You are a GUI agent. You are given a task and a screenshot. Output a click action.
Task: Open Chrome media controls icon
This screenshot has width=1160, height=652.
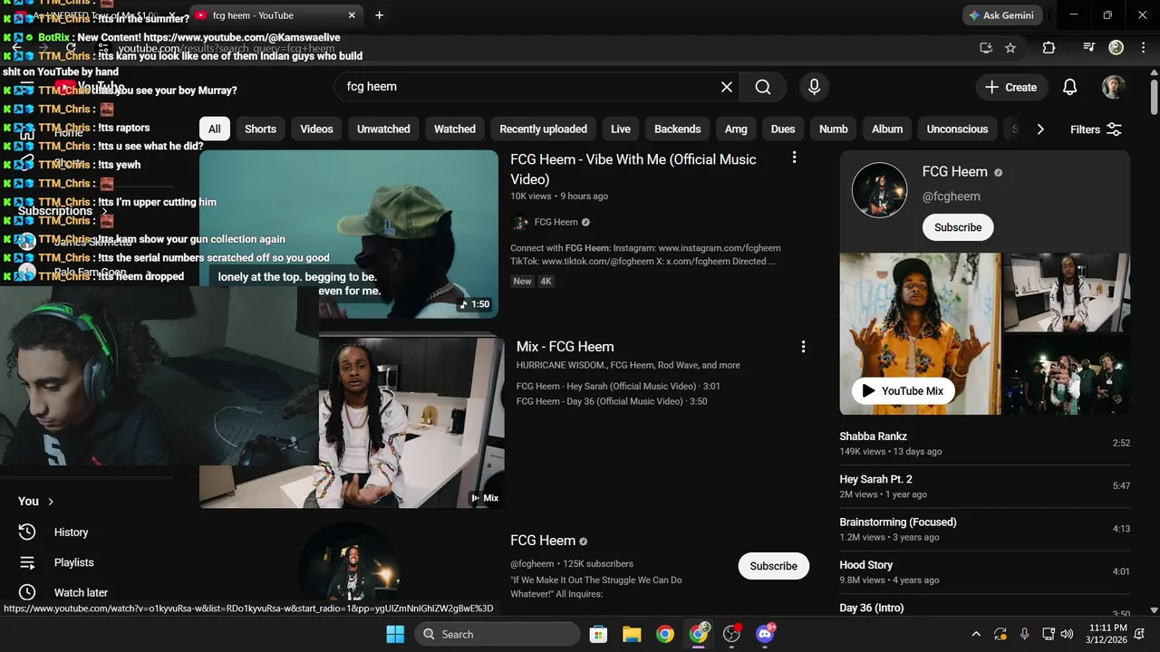point(1089,48)
